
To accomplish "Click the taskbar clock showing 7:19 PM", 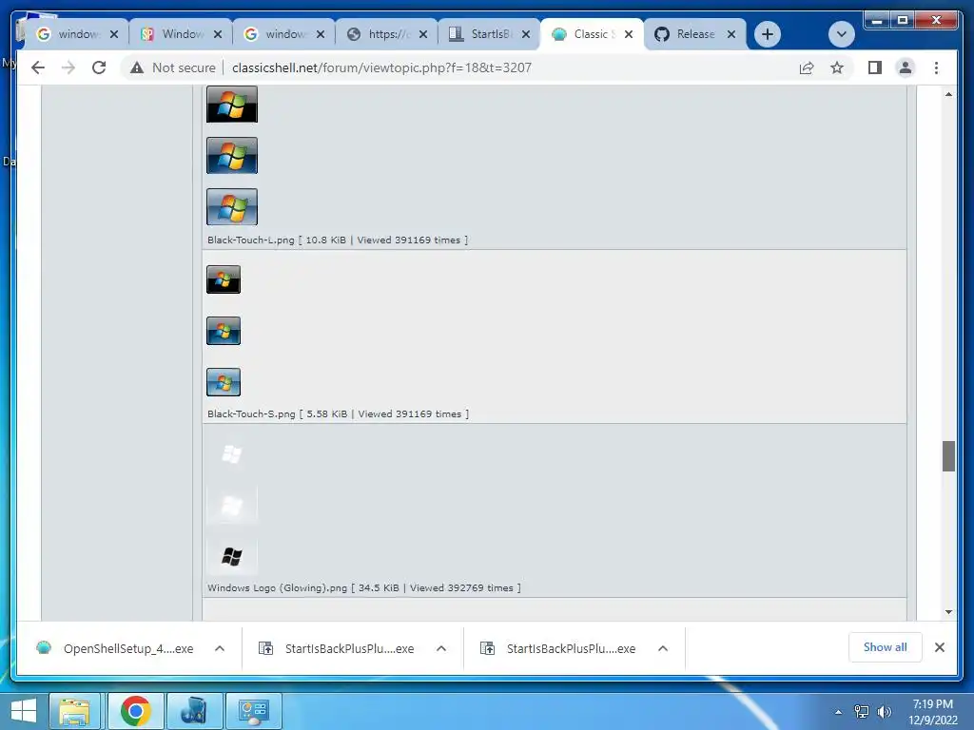I will click(932, 712).
